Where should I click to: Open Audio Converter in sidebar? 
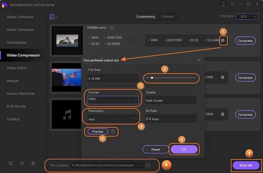(20, 30)
